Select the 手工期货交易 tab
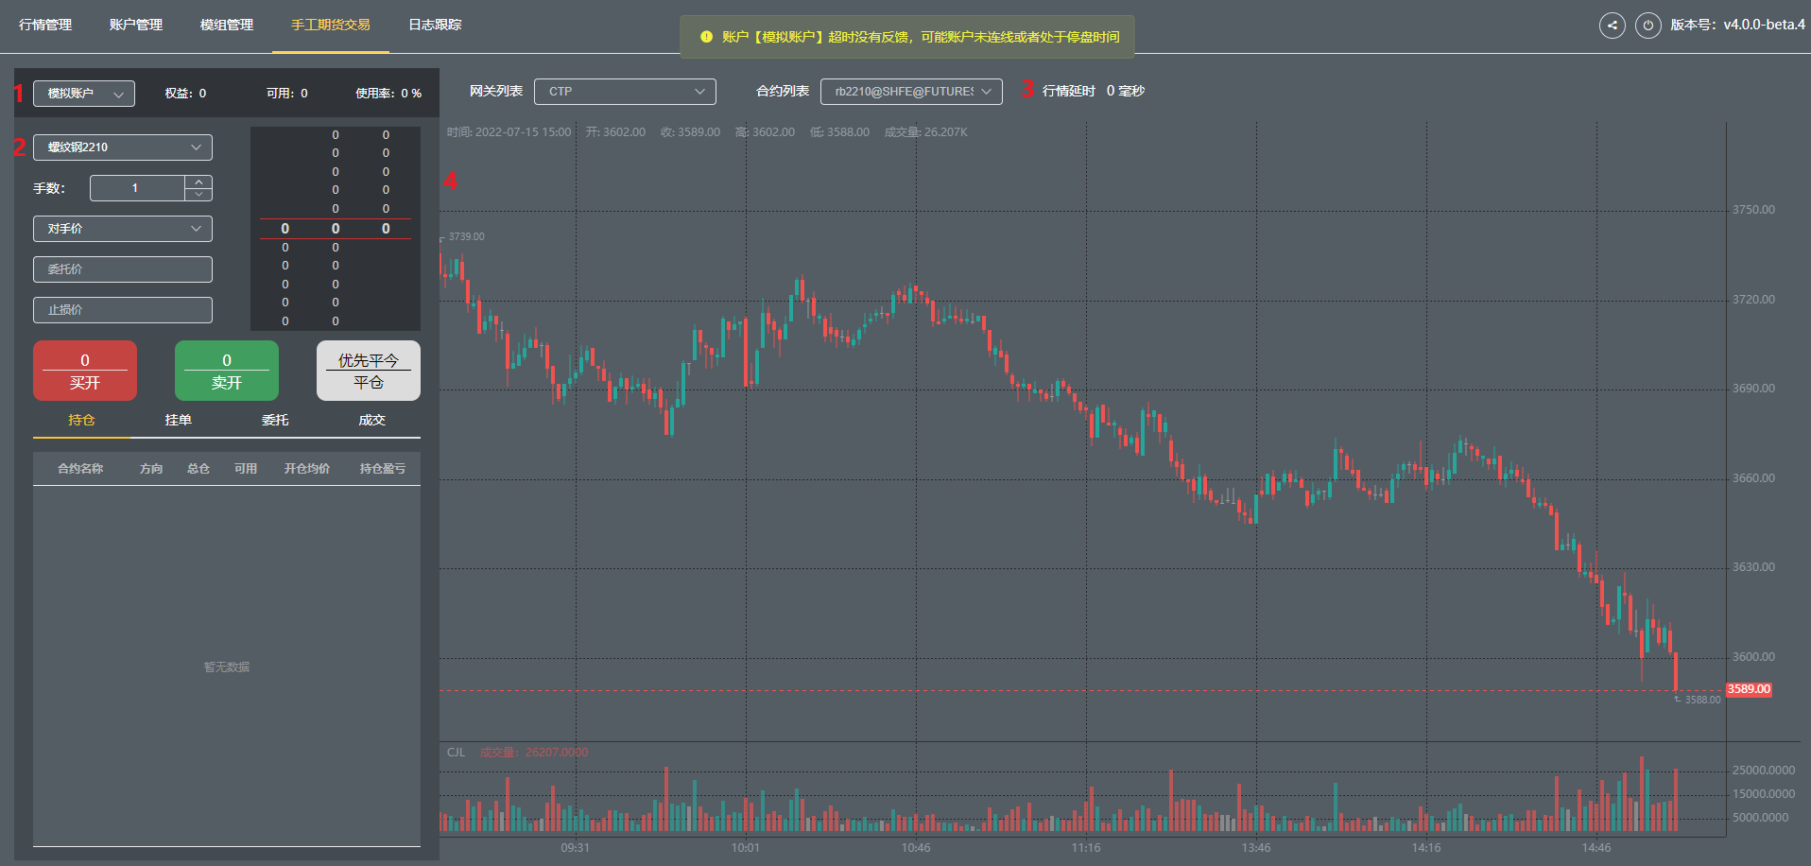The height and width of the screenshot is (866, 1811). pyautogui.click(x=331, y=25)
